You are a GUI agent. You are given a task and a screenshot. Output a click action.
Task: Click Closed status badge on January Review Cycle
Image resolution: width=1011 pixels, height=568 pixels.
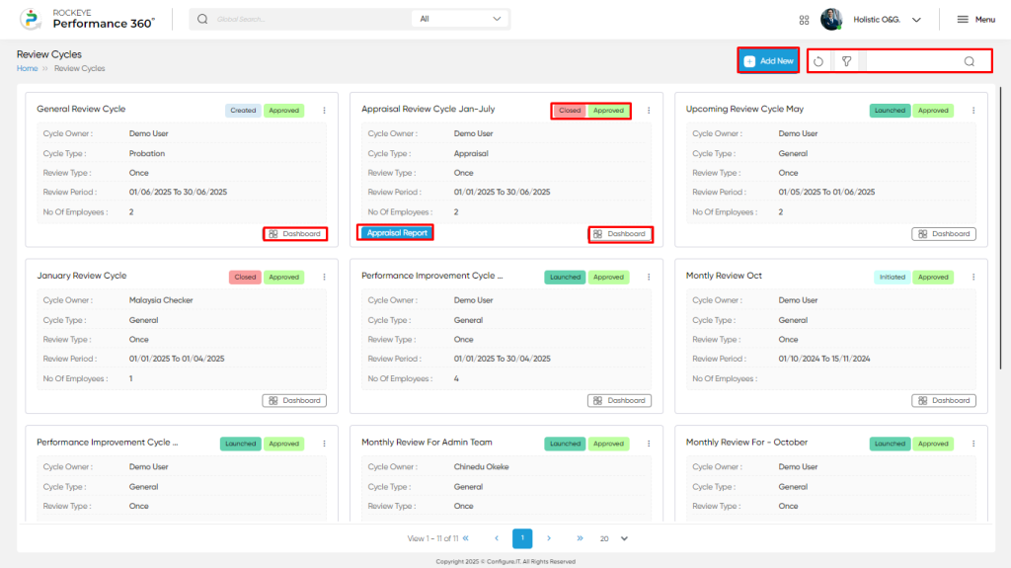tap(245, 277)
